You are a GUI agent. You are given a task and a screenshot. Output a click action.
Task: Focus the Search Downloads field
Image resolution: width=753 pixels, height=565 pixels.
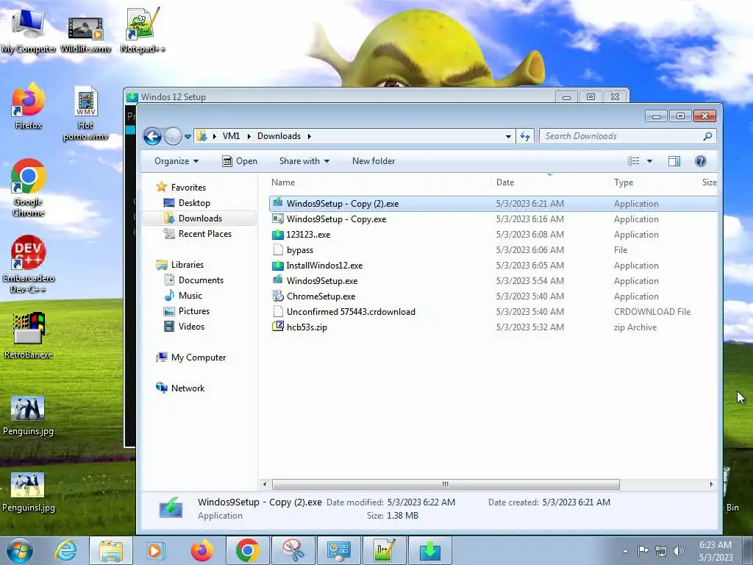628,136
